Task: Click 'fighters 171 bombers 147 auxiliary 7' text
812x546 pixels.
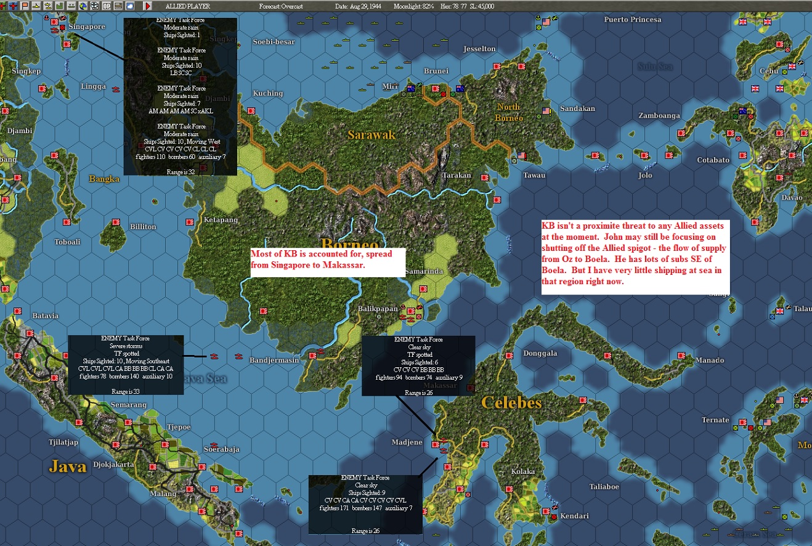Action: pyautogui.click(x=365, y=508)
